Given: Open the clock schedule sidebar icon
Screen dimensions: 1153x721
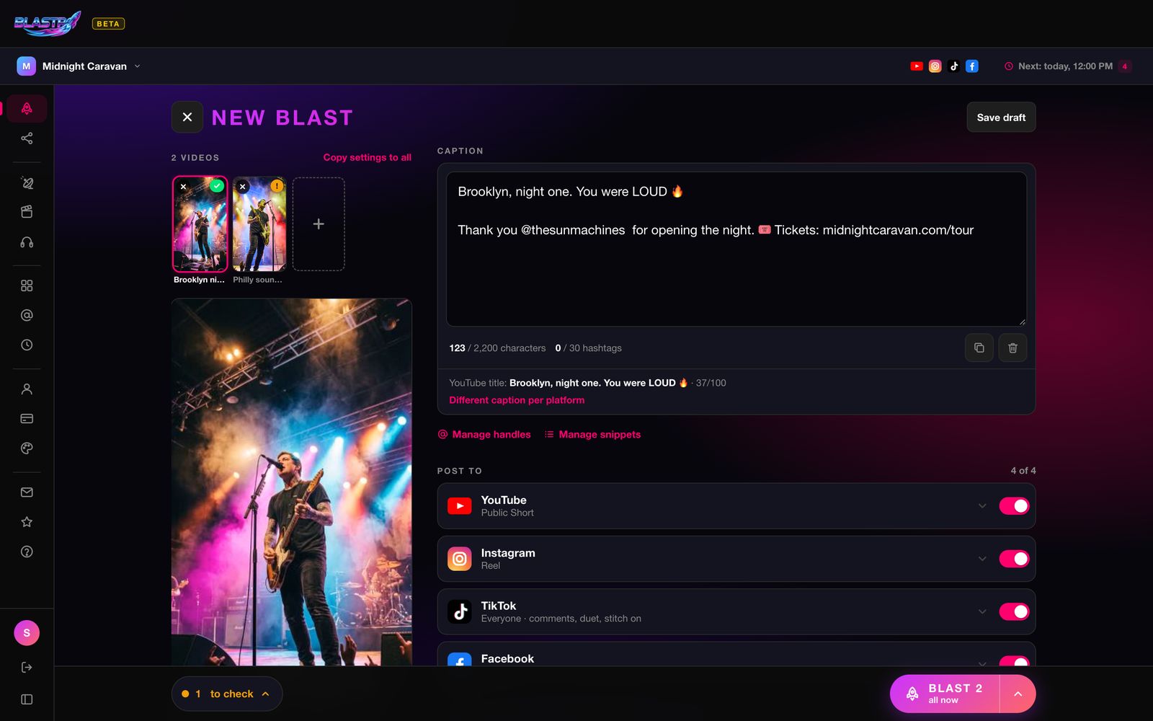Looking at the screenshot, I should pos(27,345).
